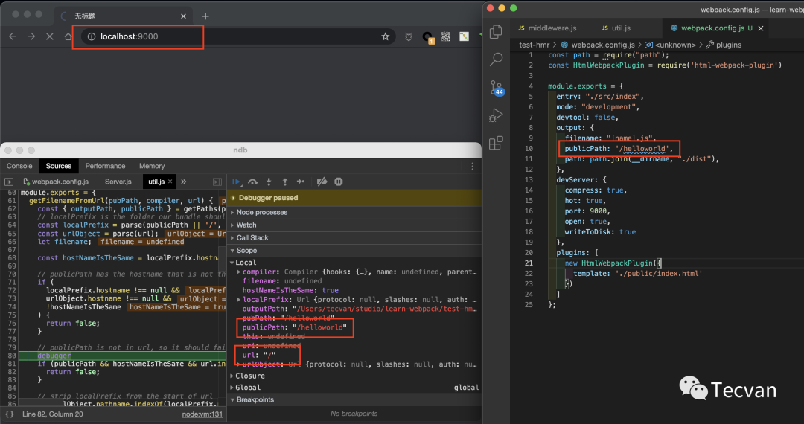This screenshot has height=424, width=804.
Task: Toggle deactivate breakpoints
Action: click(x=322, y=182)
